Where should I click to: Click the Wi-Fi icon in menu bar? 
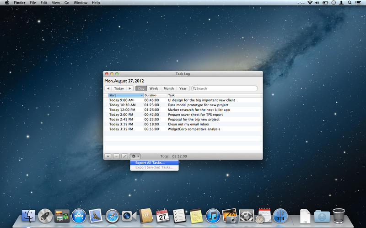pyautogui.click(x=310, y=3)
